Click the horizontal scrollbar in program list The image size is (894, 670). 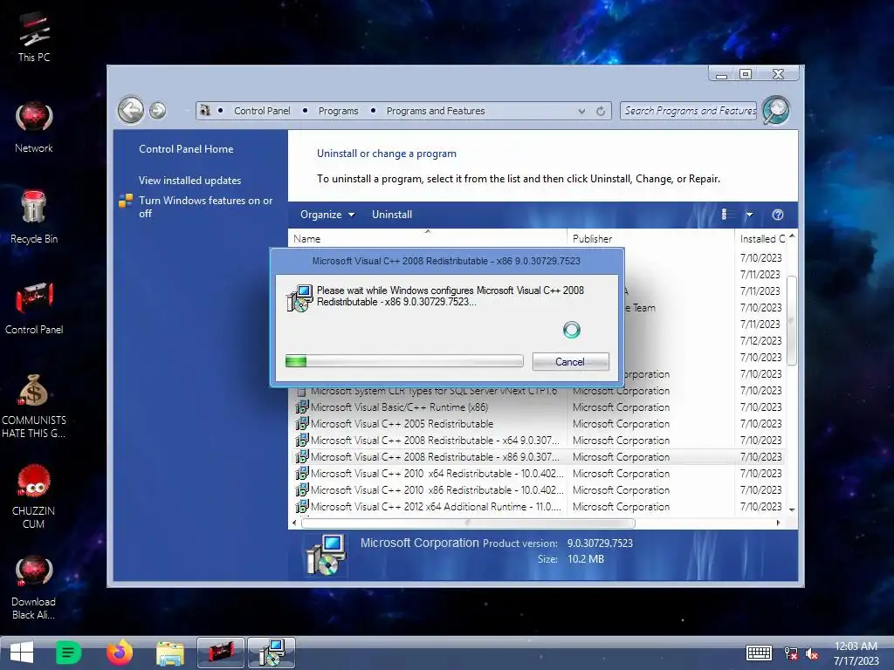(468, 523)
